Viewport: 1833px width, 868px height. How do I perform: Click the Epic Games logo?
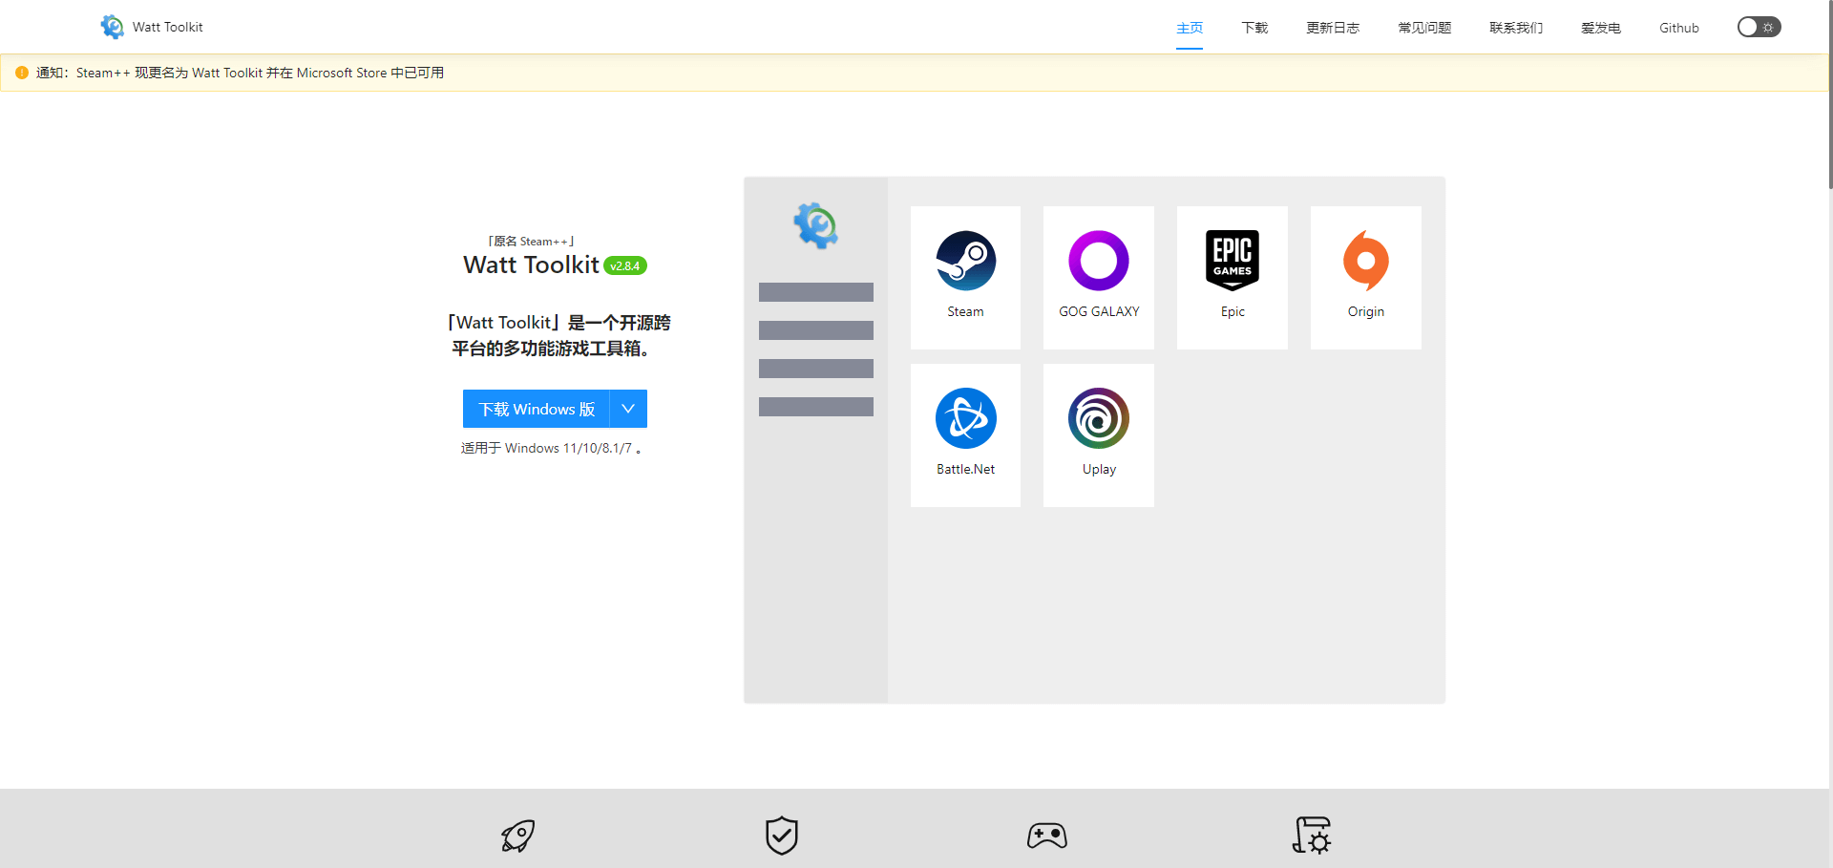[x=1233, y=260]
